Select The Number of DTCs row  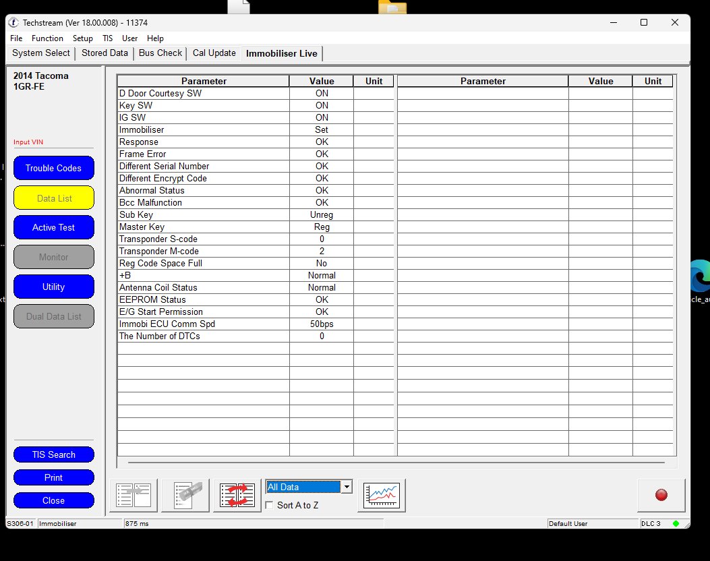(256, 336)
